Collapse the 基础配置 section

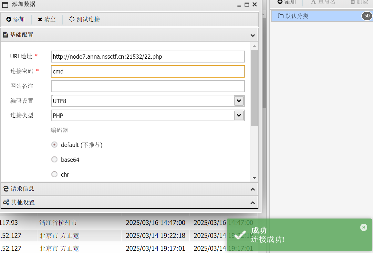(253, 35)
